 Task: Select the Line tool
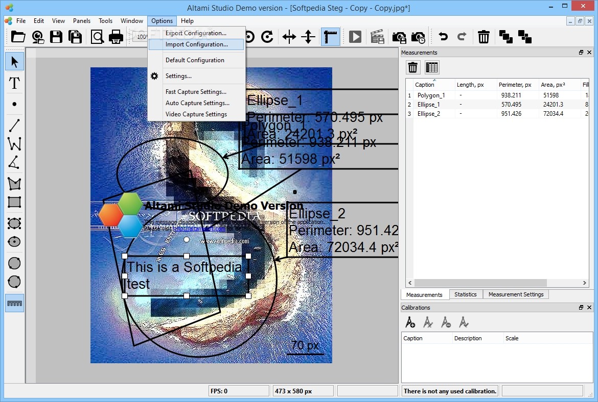pyautogui.click(x=14, y=125)
